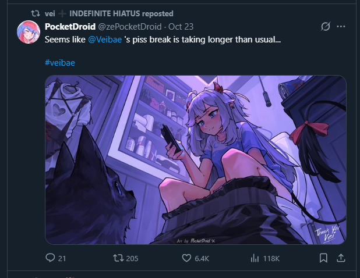Open the Oct 23 timestamp link
Screen dimensions: 360x278
point(181,27)
